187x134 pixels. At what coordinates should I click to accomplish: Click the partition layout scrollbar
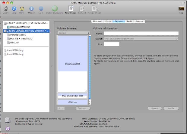90,67
